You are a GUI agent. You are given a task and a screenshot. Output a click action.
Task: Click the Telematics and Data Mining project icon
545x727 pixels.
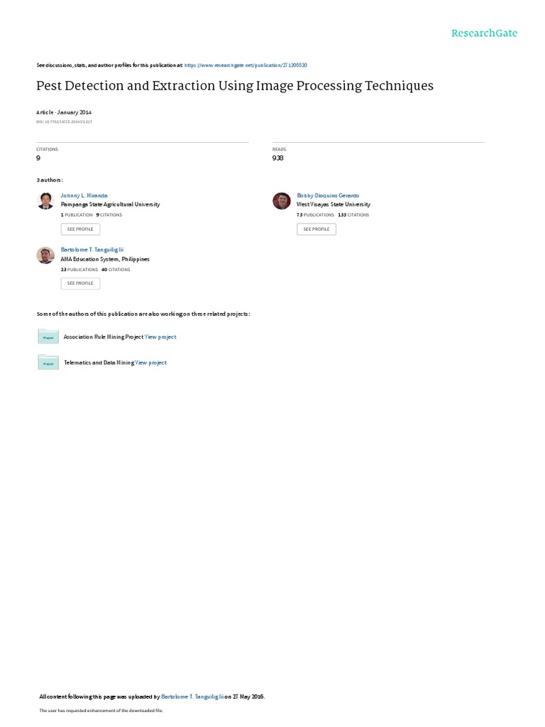[x=48, y=362]
